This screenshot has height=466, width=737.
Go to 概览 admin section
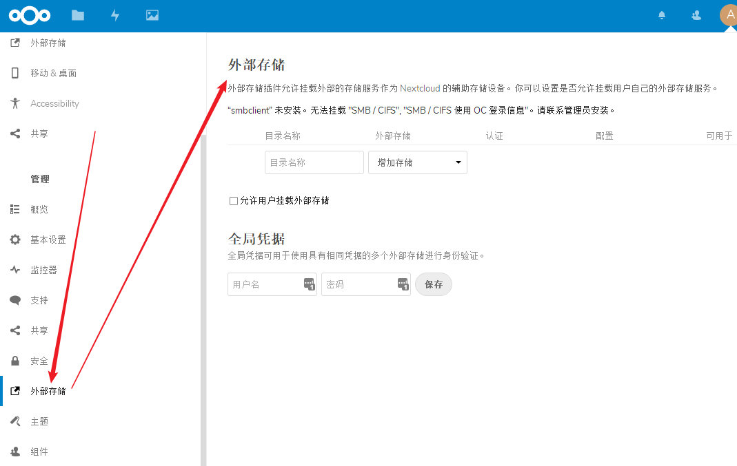(x=39, y=209)
